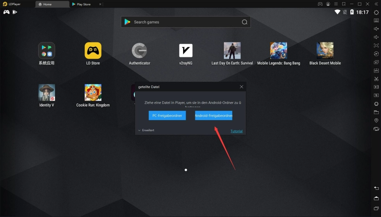Open multi-instance manager sidebar icon
Screen dimensions: 381x217
tap(376, 62)
